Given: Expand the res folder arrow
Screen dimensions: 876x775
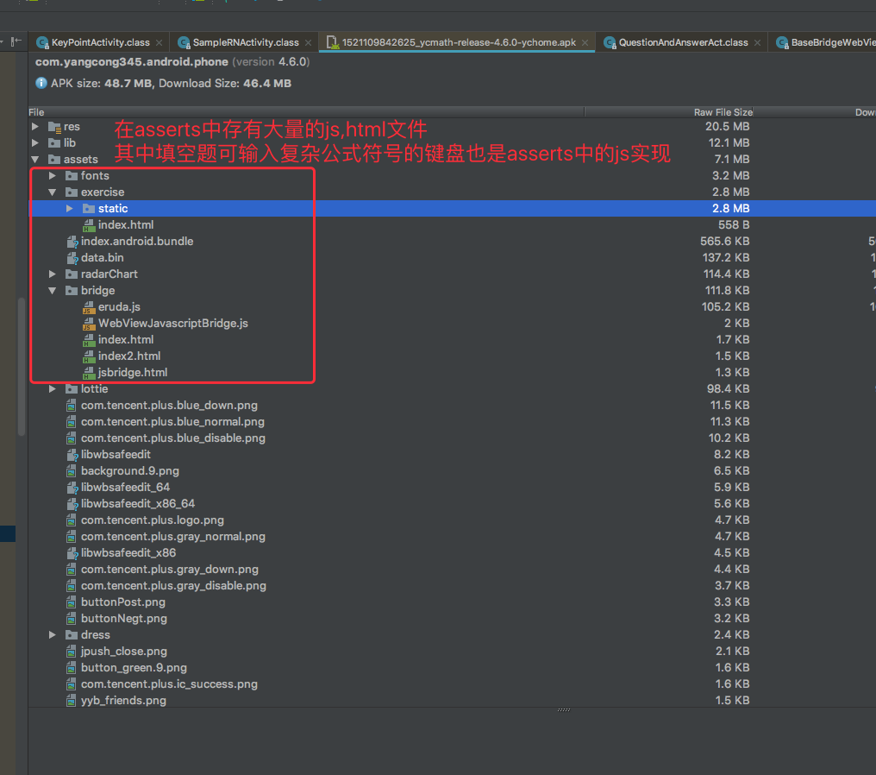Looking at the screenshot, I should tap(35, 126).
